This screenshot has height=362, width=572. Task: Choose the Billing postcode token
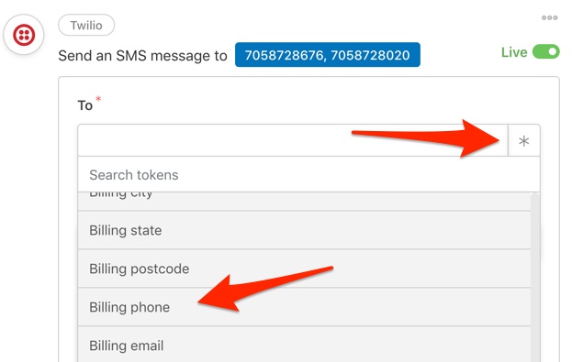[x=304, y=269]
